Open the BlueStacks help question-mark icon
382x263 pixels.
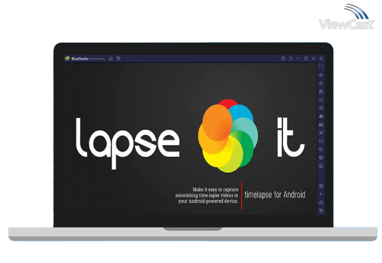283,58
